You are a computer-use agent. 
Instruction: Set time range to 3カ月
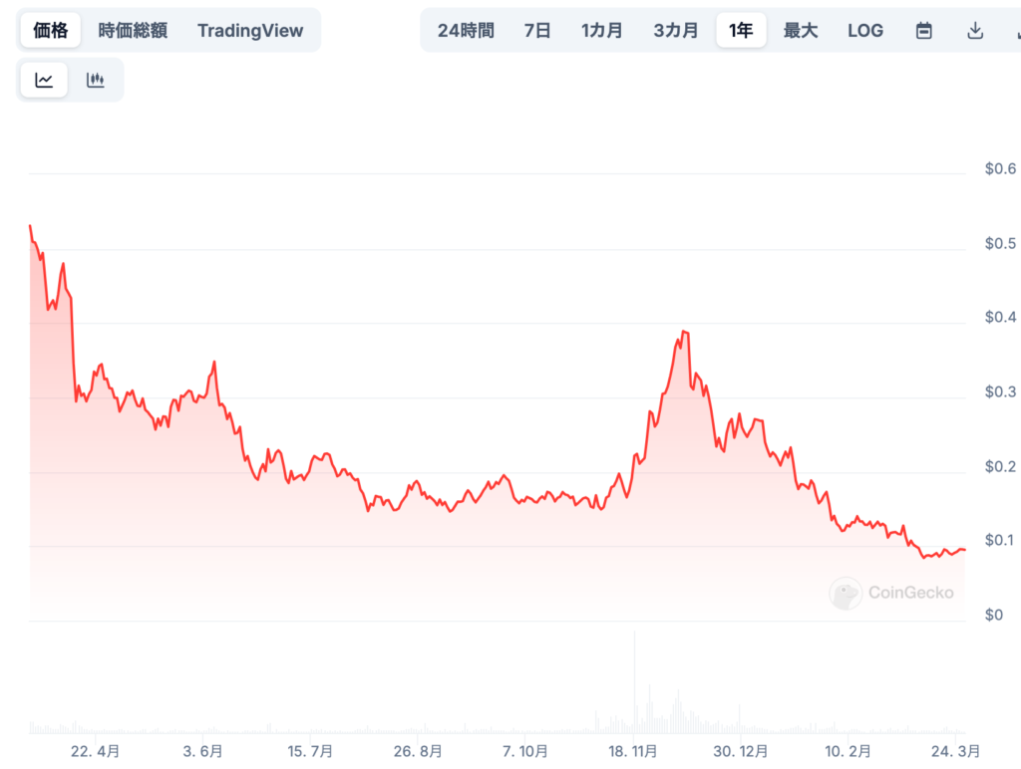[676, 31]
